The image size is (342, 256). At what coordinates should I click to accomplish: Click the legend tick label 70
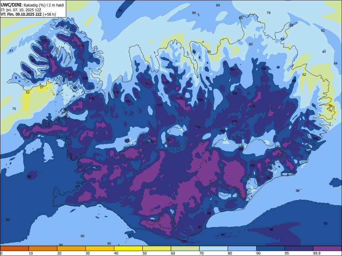(x=201, y=253)
